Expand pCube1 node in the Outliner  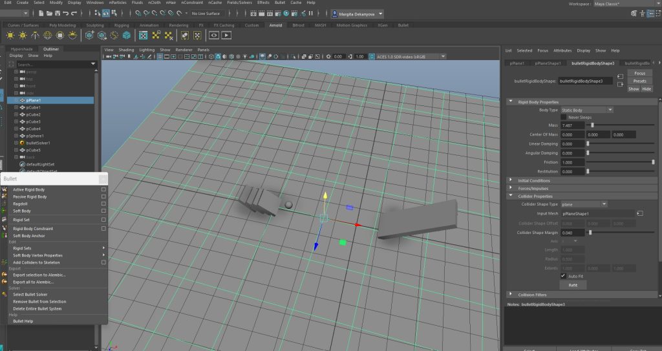[x=16, y=107]
